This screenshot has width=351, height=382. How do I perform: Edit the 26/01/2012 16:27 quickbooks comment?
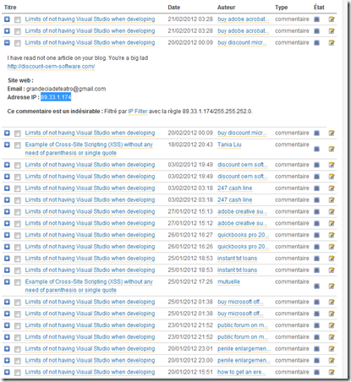(x=332, y=235)
